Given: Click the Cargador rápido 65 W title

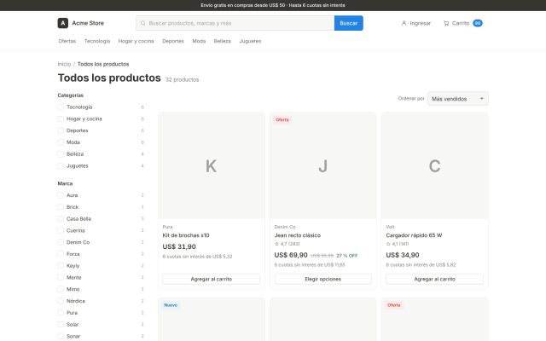Looking at the screenshot, I should click(414, 235).
